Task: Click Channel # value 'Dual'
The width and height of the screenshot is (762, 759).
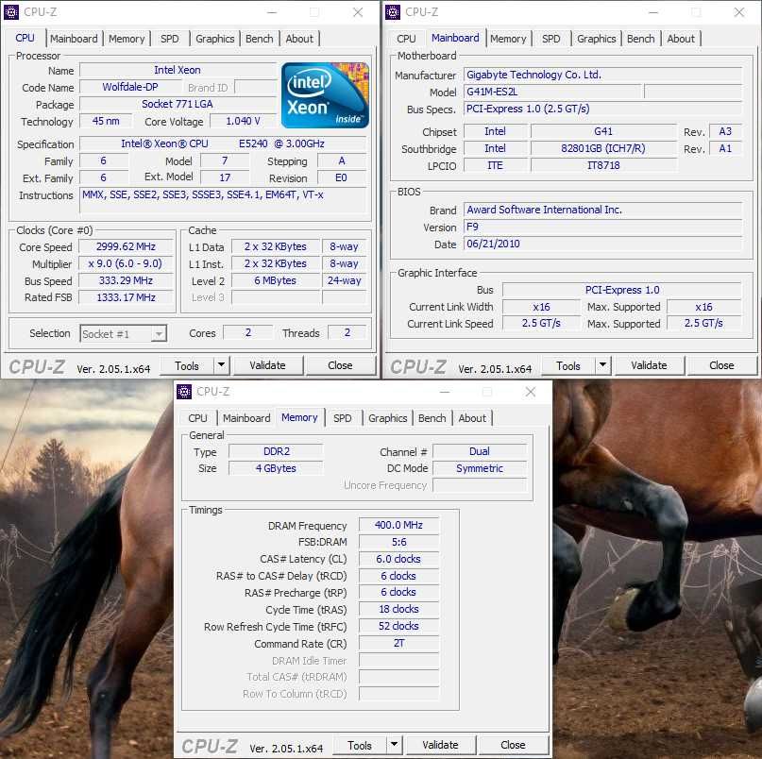Action: tap(480, 451)
